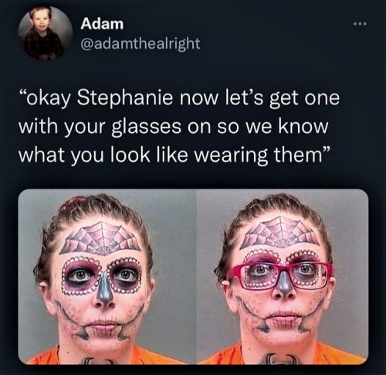Click the word "wearing them" closing the quote

pos(263,156)
